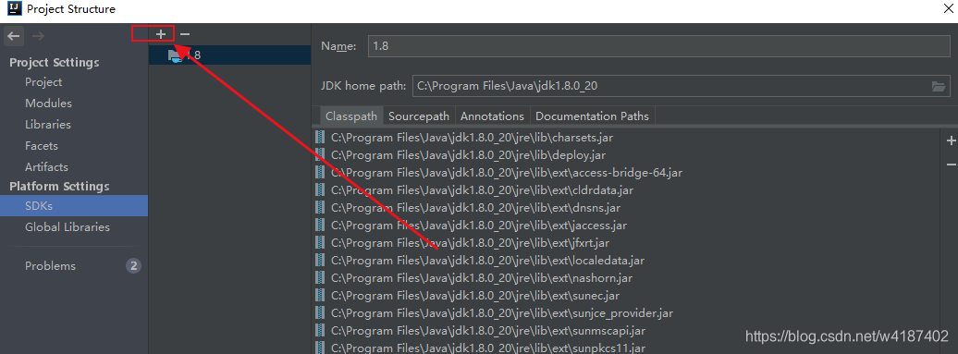This screenshot has width=958, height=354.
Task: Open the Documentation Paths tab
Action: pos(593,116)
